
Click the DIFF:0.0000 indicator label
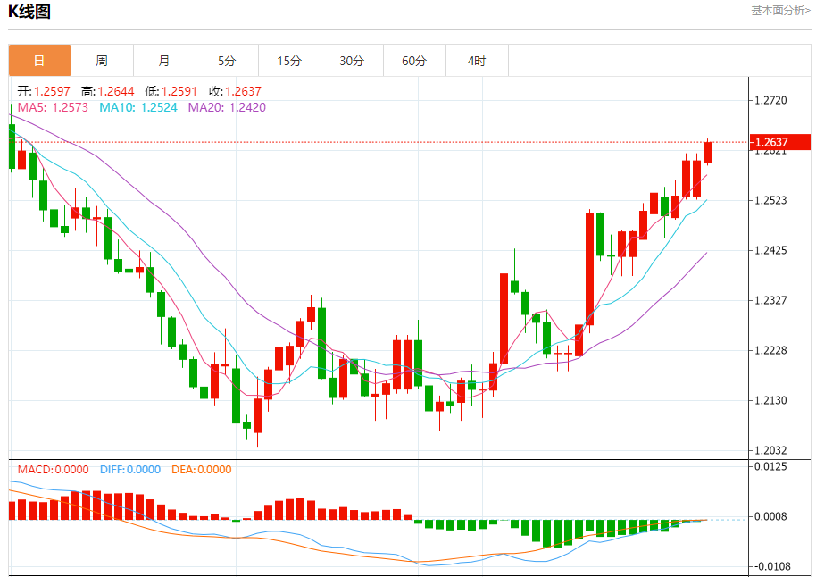click(x=130, y=470)
